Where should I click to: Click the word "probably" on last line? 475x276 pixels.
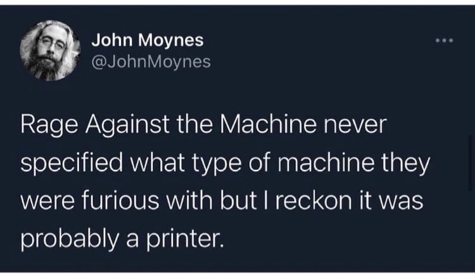70,239
